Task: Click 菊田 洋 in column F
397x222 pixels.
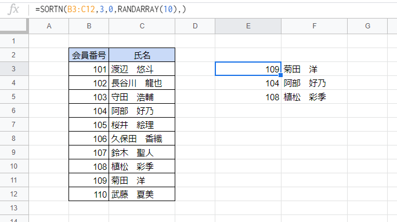Action: coord(314,69)
